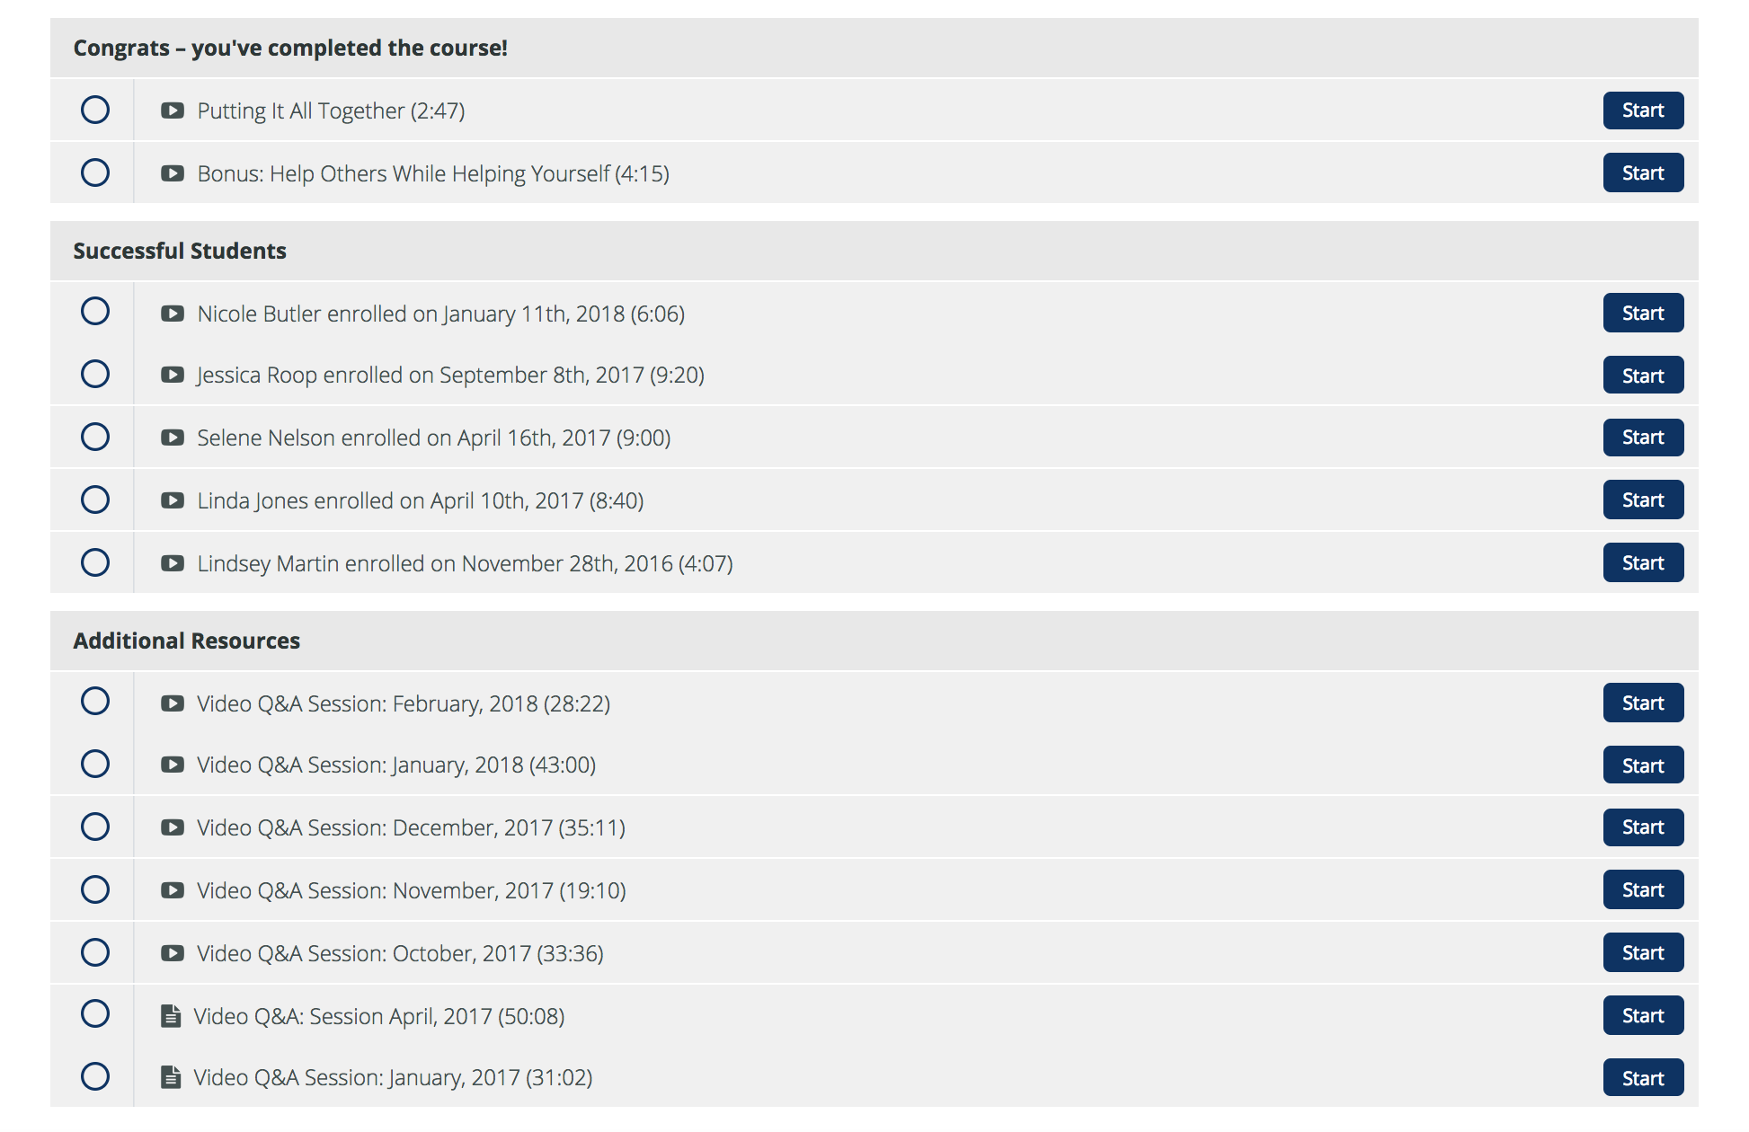Image resolution: width=1749 pixels, height=1132 pixels.
Task: Toggle completion circle for Jessica Roop lesson
Action: pos(95,374)
